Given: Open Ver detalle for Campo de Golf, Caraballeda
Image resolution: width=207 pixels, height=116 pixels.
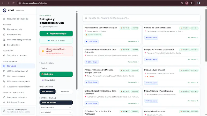Looking at the screenshot, I should pos(193,38).
